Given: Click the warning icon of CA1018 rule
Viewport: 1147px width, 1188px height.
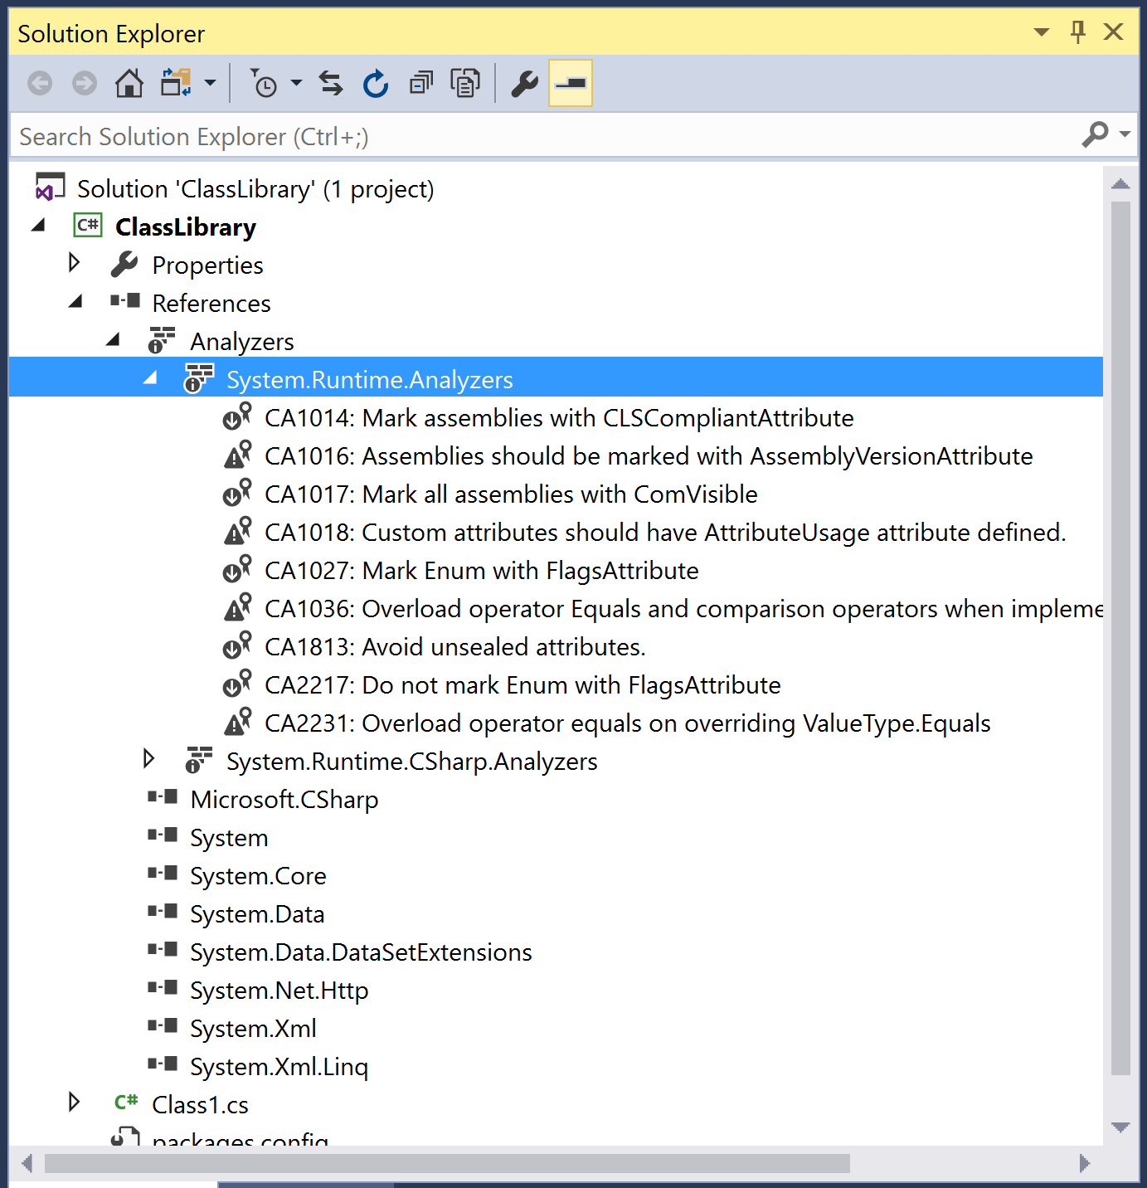Looking at the screenshot, I should (237, 531).
